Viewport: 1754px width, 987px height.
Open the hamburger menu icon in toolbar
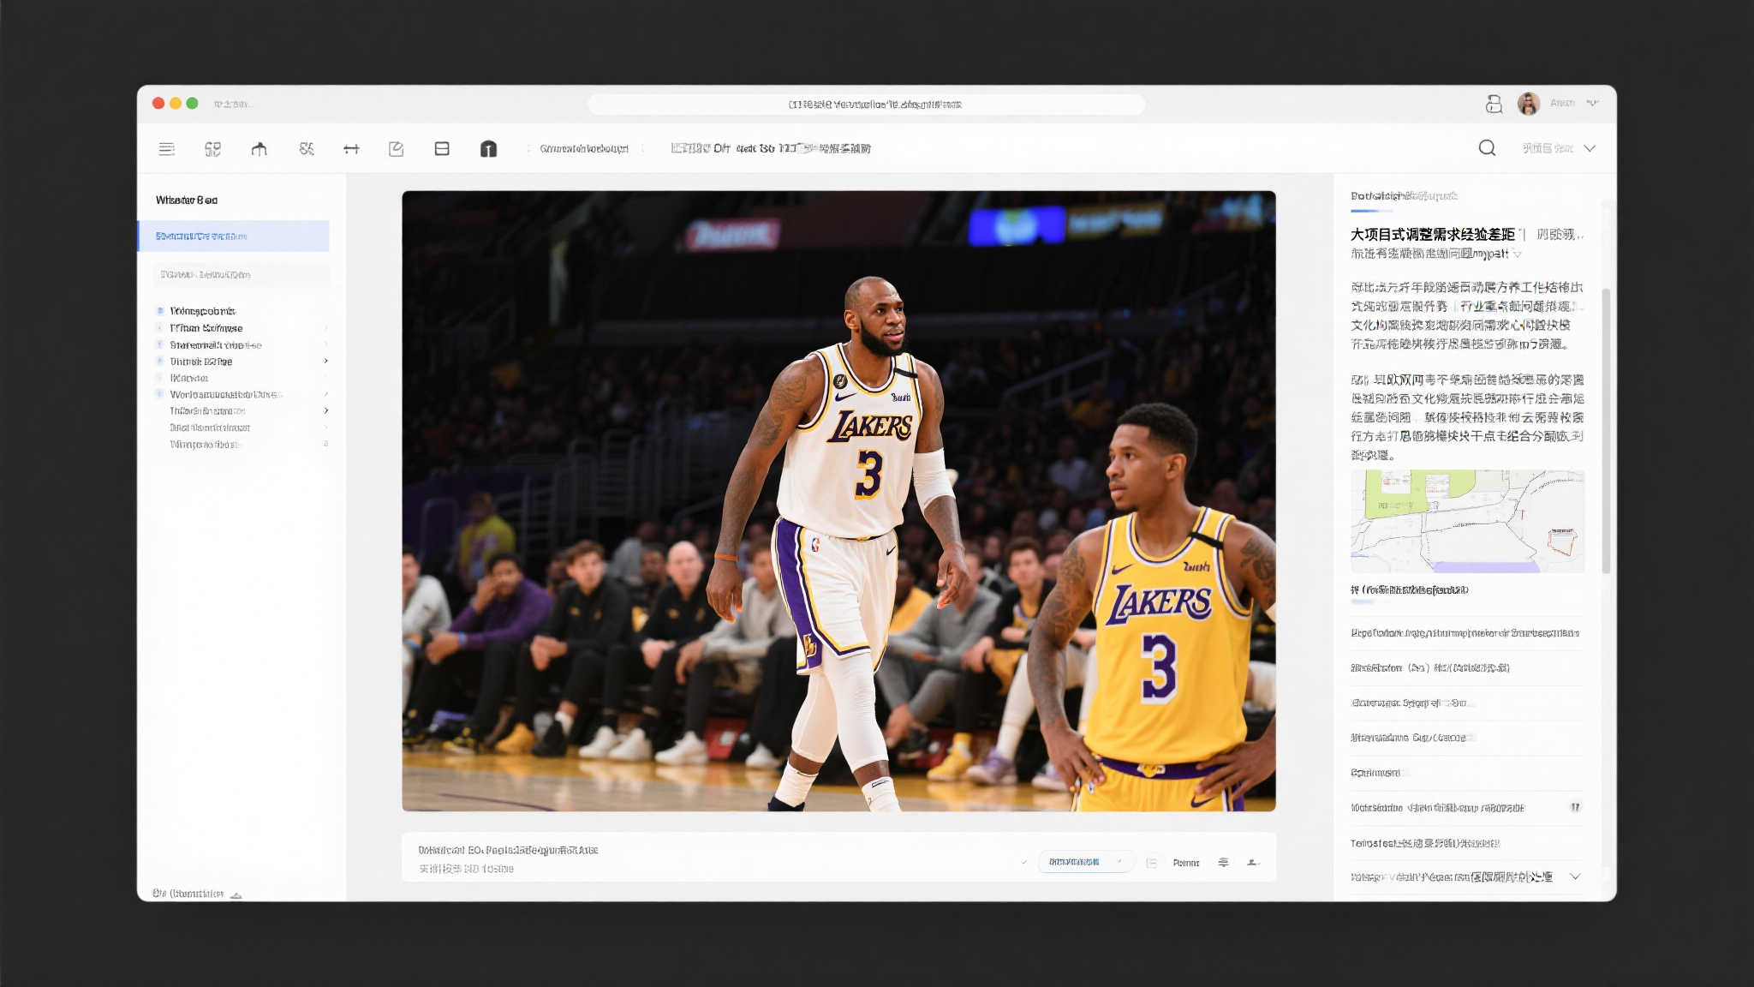click(x=166, y=149)
